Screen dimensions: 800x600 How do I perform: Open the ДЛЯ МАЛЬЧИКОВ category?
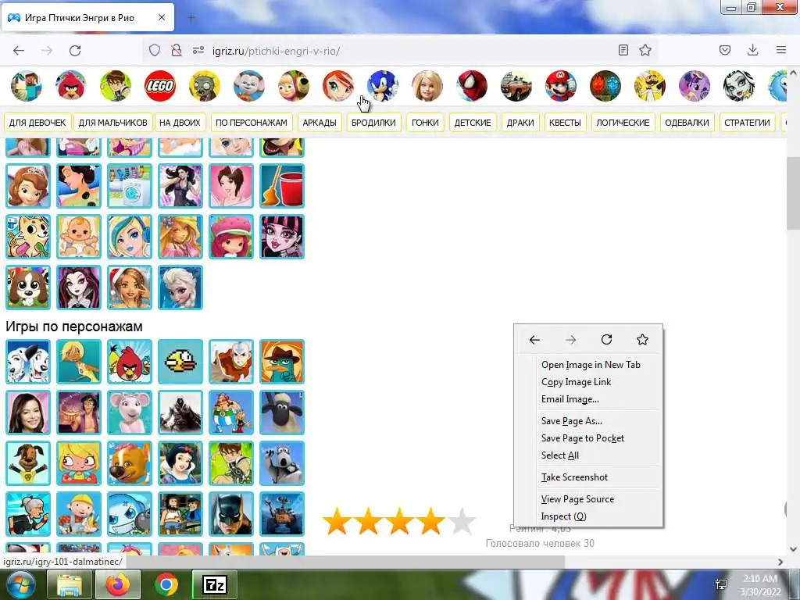pyautogui.click(x=112, y=123)
